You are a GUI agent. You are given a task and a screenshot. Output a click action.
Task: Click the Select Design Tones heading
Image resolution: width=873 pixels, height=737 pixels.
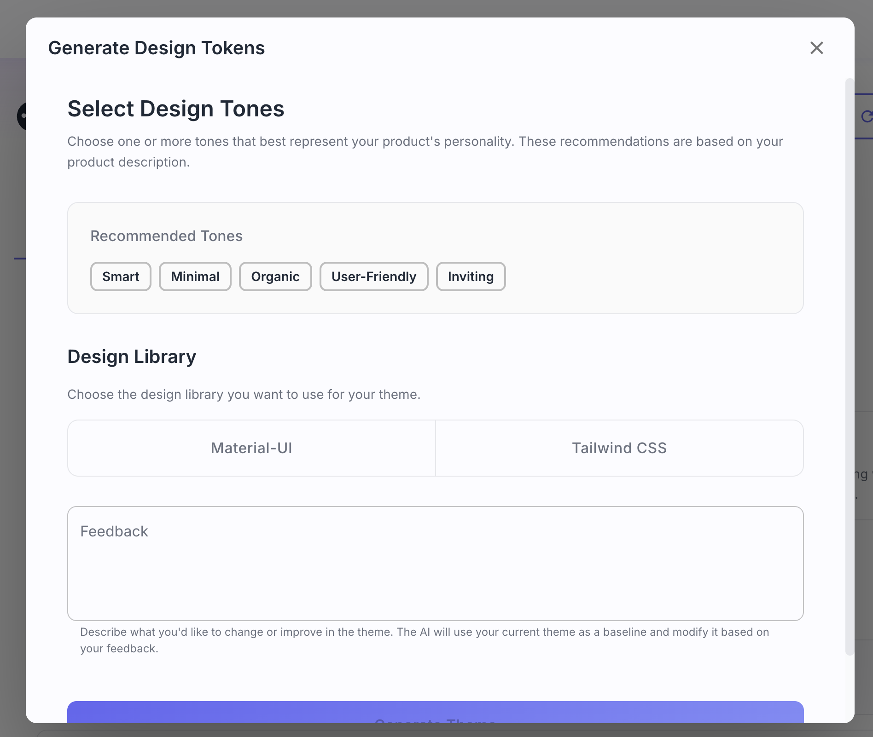(175, 109)
